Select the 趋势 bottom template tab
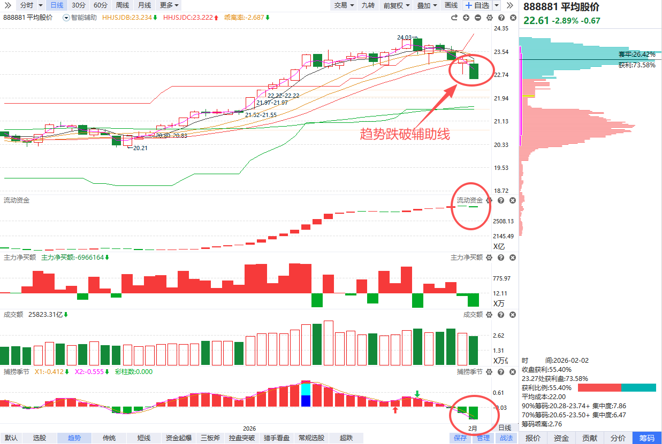662x444 pixels. point(74,438)
